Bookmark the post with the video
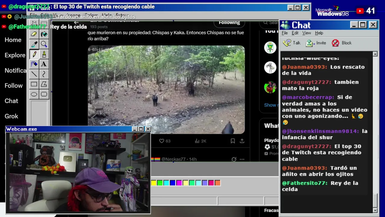The image size is (385, 217). [x=233, y=141]
